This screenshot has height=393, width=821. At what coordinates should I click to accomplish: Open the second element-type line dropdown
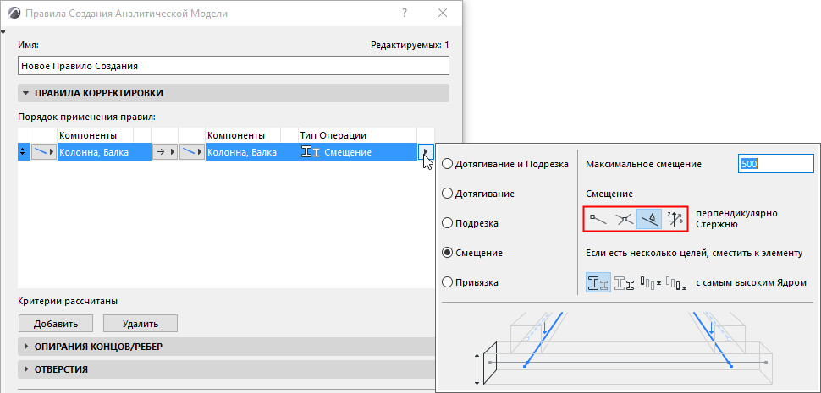tap(191, 152)
